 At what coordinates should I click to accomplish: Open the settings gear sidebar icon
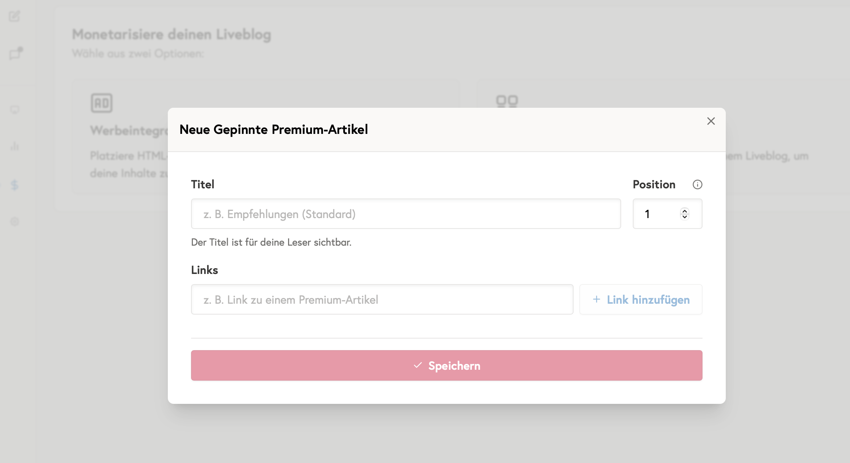coord(15,222)
